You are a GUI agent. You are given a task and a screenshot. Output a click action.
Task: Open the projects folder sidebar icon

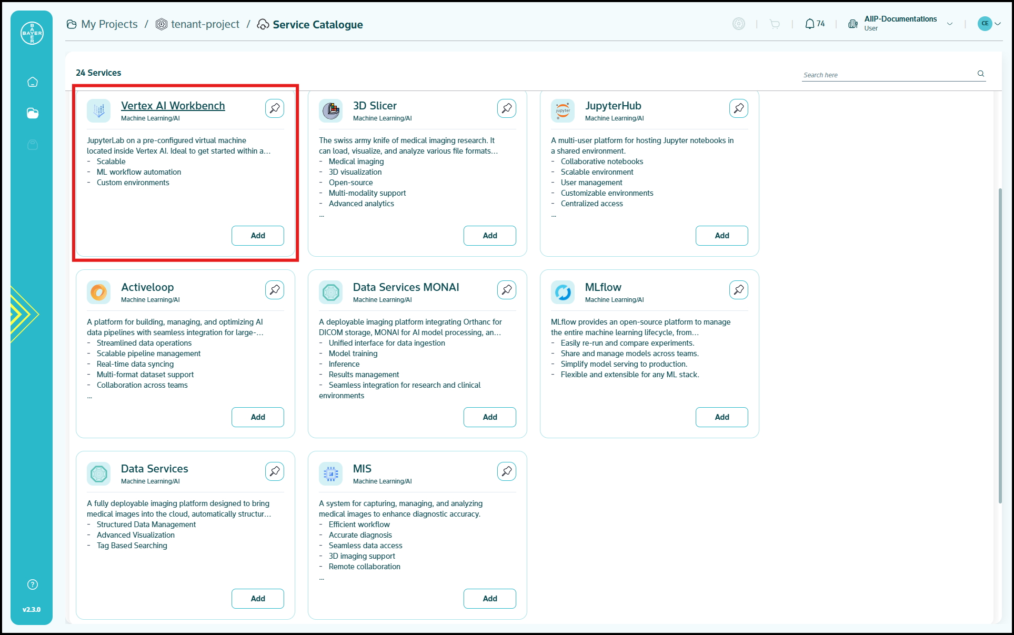tap(33, 113)
